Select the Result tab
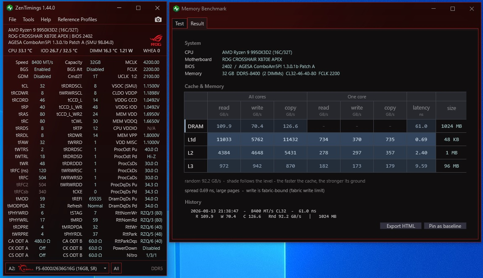Viewport: 483px width, 278px height. coord(197,23)
